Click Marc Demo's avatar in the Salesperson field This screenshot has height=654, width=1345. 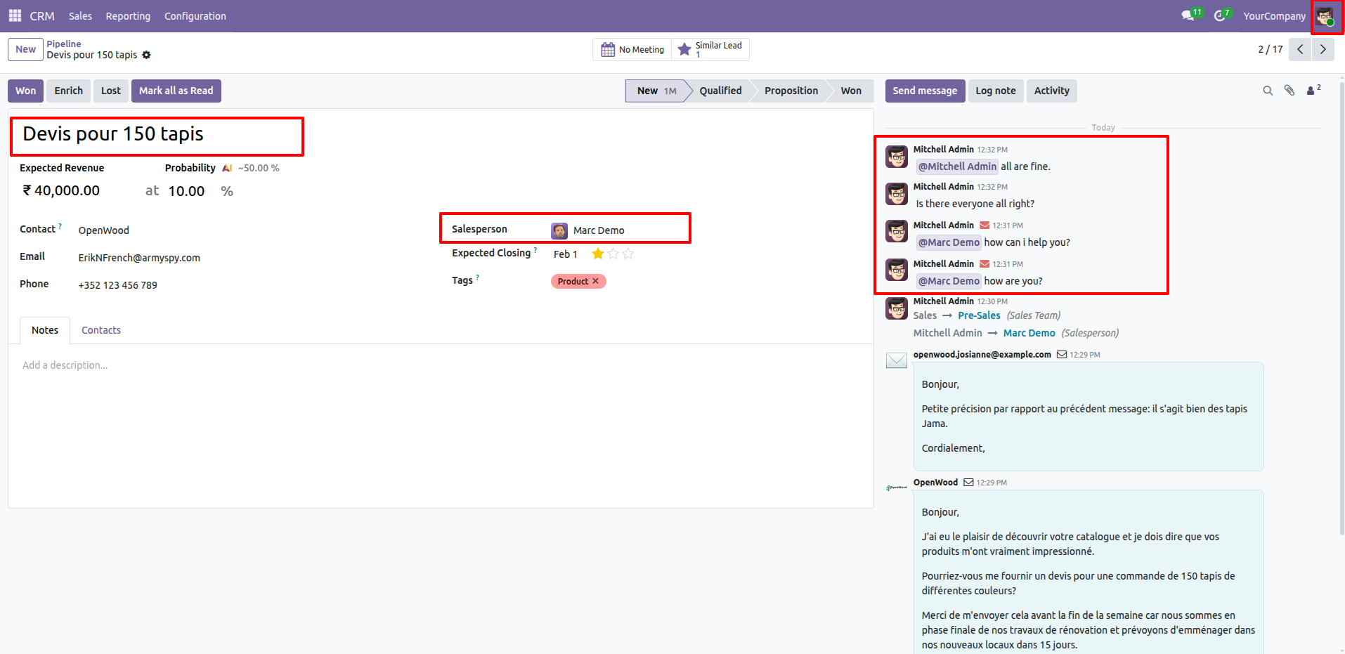[559, 230]
